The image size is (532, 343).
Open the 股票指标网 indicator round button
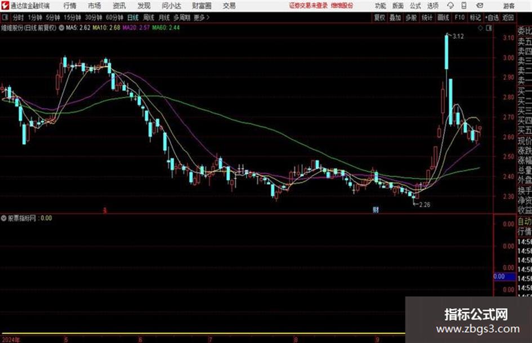(x=4, y=218)
